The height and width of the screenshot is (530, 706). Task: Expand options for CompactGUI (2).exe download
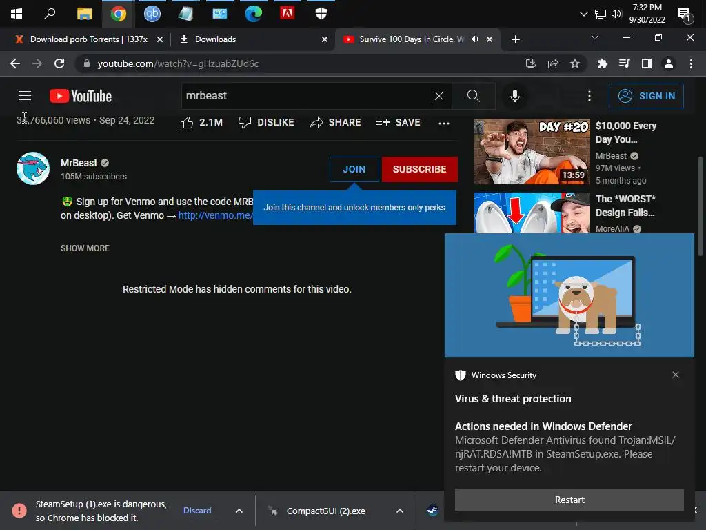point(399,511)
